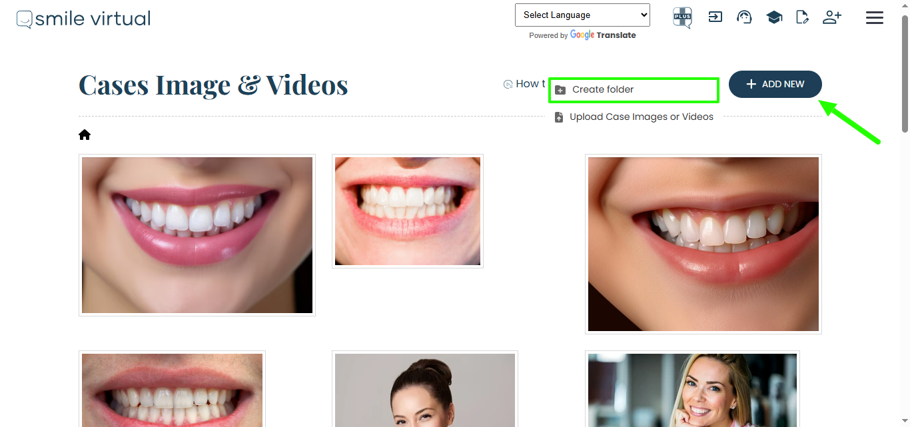Open the blonde smiling woman thumbnail

pyautogui.click(x=692, y=389)
